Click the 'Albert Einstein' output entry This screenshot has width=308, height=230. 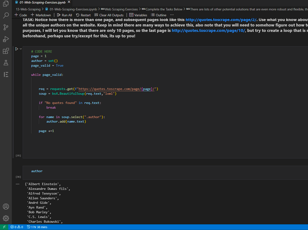tap(43, 184)
